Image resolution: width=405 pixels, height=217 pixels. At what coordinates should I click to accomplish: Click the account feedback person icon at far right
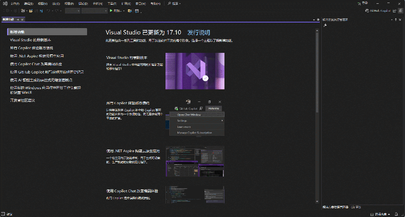click(400, 11)
